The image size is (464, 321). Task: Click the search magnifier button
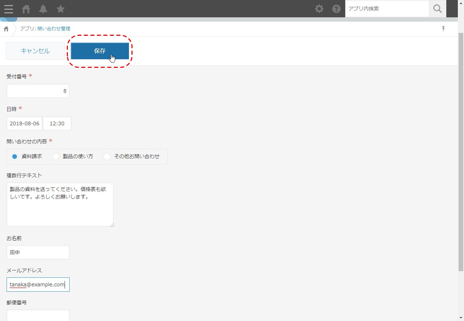tap(438, 9)
